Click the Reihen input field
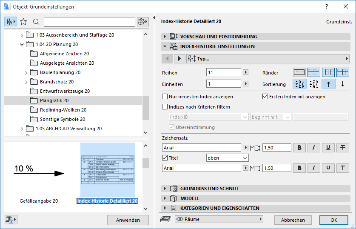 tap(224, 72)
